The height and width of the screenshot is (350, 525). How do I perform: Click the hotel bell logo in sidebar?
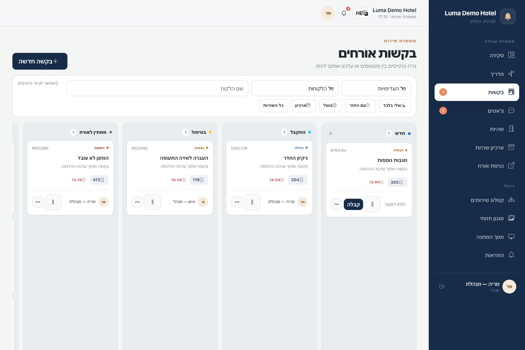[508, 16]
